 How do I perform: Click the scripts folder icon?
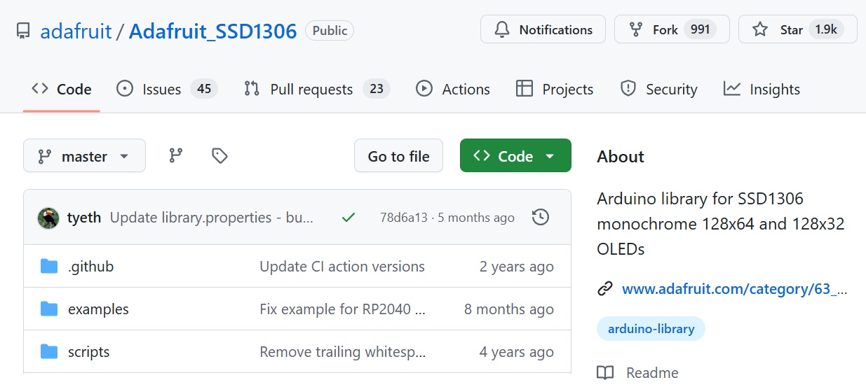(x=49, y=352)
